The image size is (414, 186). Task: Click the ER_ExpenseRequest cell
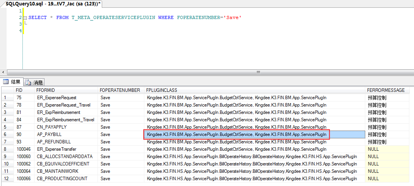tap(66, 98)
